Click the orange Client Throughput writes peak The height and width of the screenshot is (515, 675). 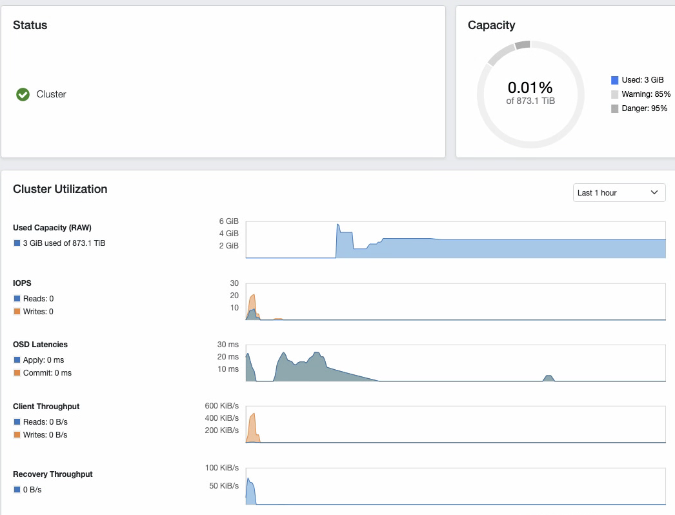tap(254, 417)
